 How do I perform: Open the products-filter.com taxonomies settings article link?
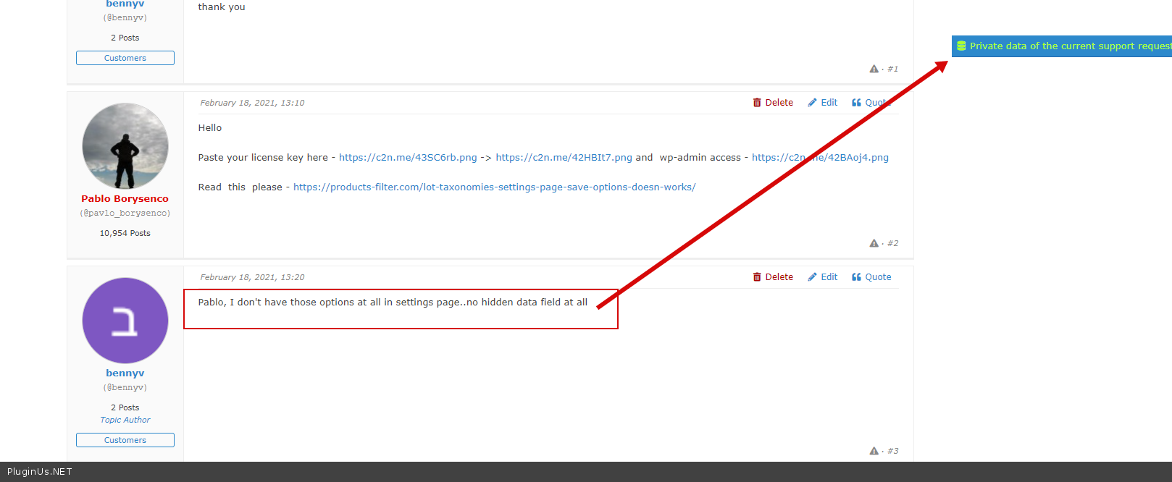click(x=494, y=187)
